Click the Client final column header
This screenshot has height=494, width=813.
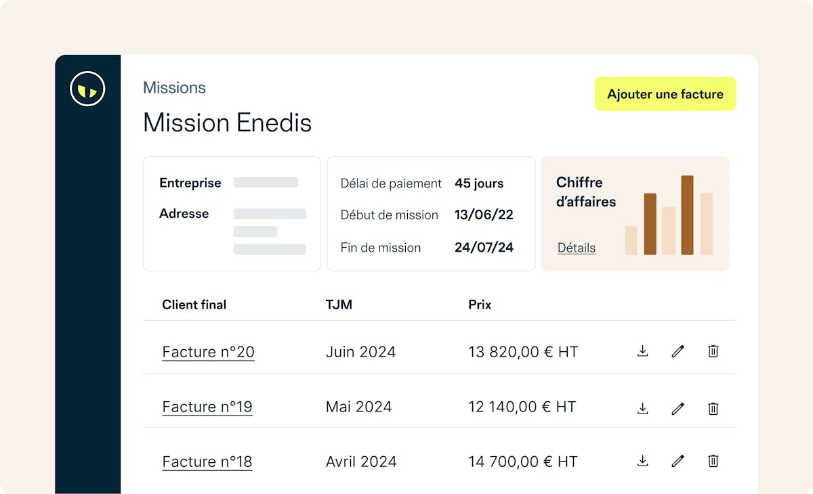click(x=194, y=305)
